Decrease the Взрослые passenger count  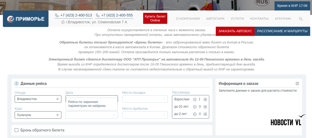coord(194,99)
